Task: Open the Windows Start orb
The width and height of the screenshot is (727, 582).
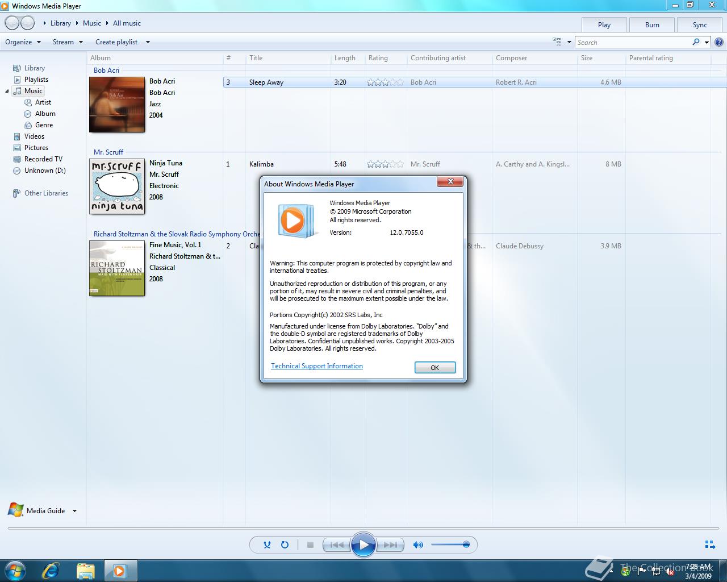Action: pyautogui.click(x=15, y=570)
